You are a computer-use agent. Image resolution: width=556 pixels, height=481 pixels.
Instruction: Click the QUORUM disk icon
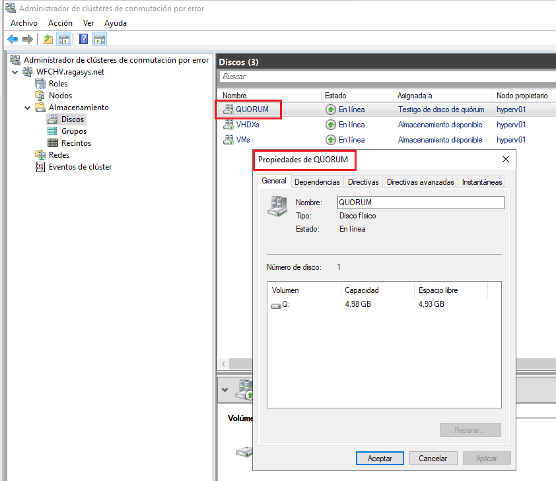[227, 109]
